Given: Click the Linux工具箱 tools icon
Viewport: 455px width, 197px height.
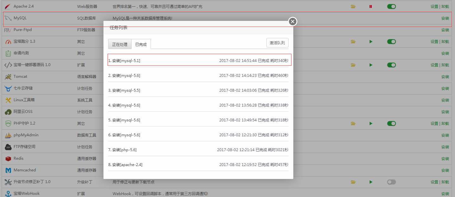Looking at the screenshot, I should [8, 100].
